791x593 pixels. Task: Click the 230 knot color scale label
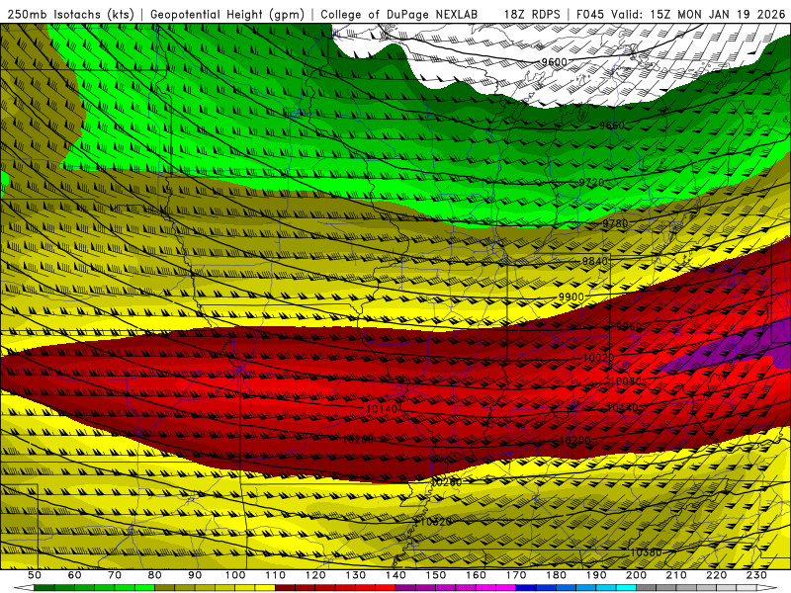pos(756,575)
